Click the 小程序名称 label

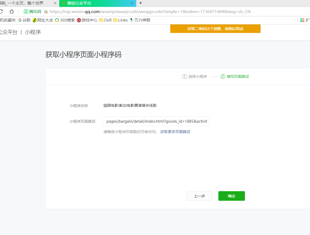(x=79, y=106)
